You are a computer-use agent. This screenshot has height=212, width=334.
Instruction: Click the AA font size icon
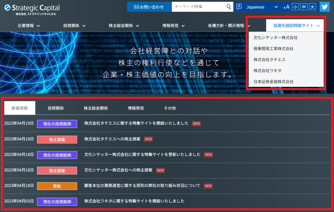coord(286,7)
